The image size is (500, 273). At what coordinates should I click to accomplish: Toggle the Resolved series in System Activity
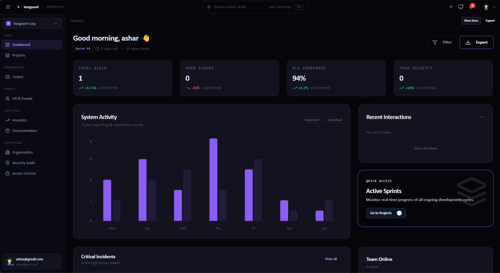(333, 120)
